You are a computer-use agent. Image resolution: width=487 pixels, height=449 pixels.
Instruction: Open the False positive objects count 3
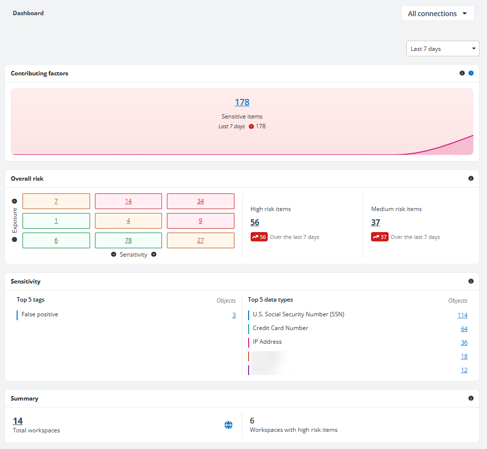(x=234, y=315)
